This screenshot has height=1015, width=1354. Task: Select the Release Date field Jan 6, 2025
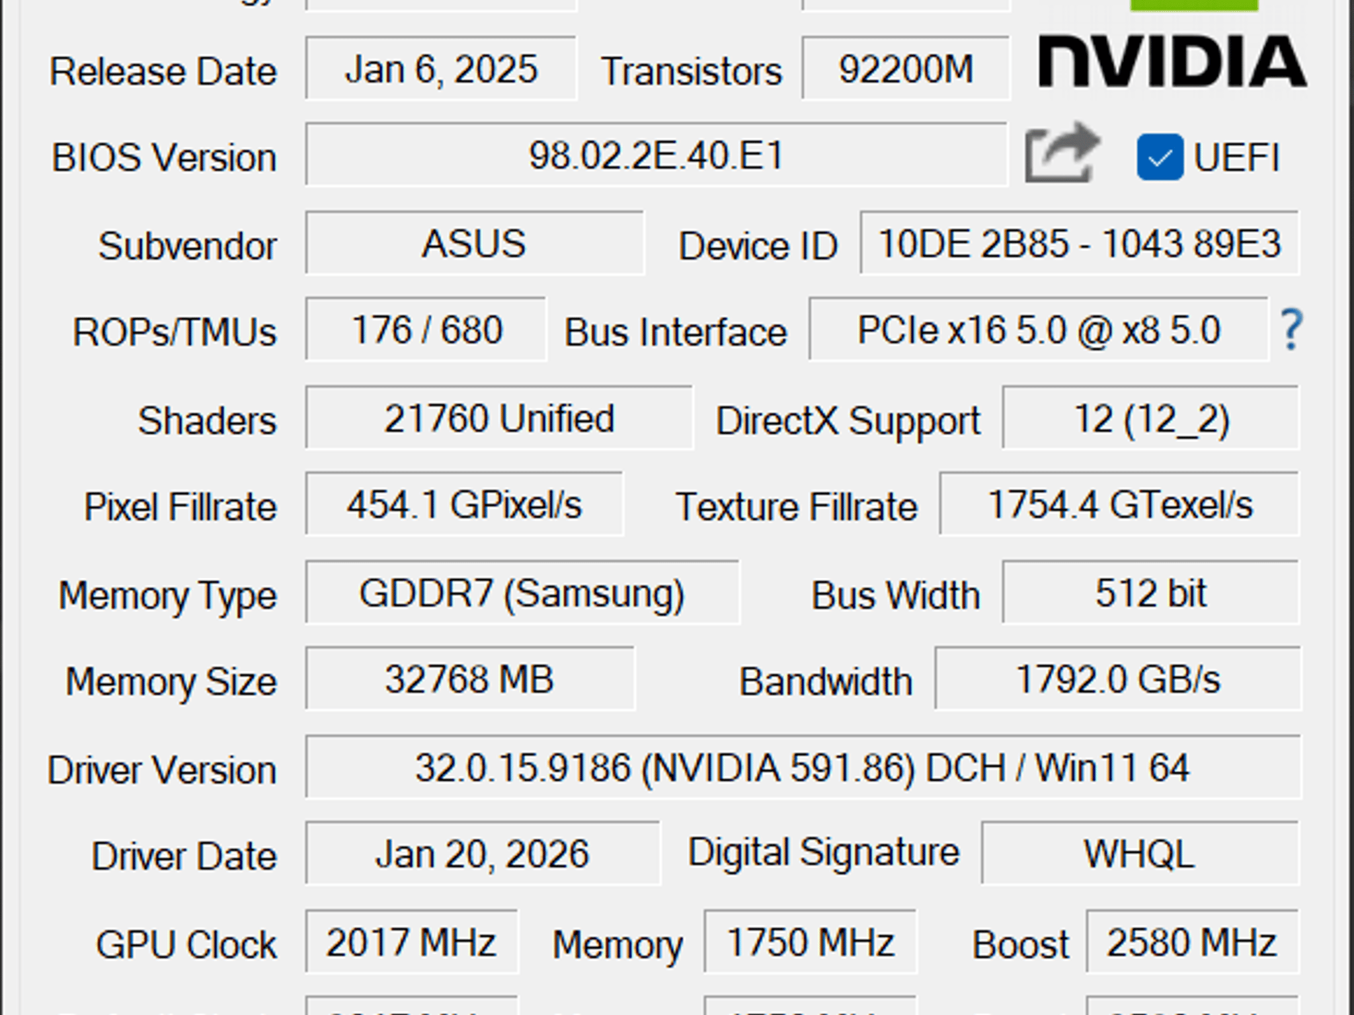441,69
